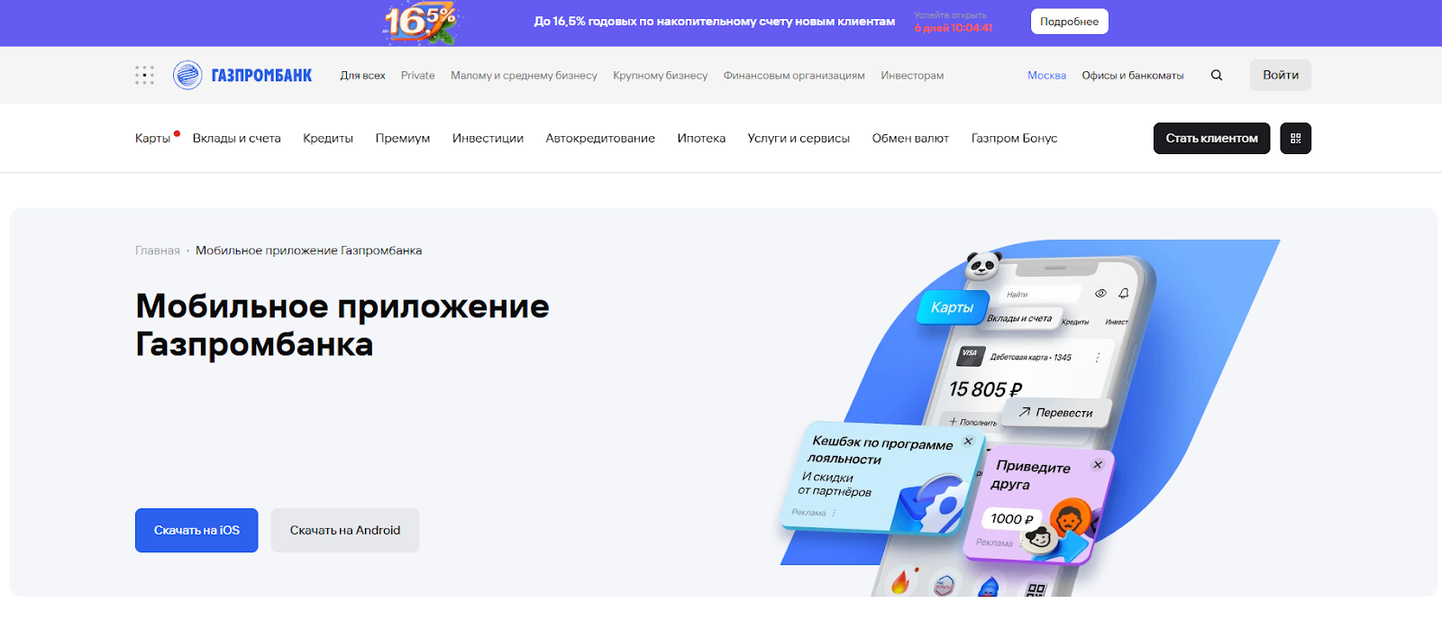Open the Премиум menu item
The width and height of the screenshot is (1442, 630).
(x=403, y=138)
